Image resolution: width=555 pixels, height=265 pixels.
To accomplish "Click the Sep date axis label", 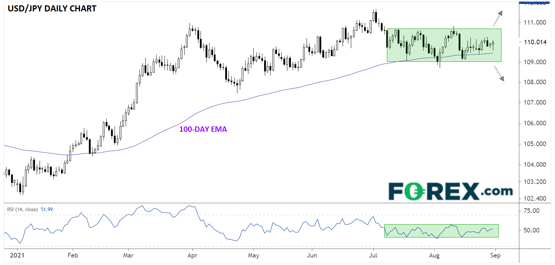I will pyautogui.click(x=495, y=256).
